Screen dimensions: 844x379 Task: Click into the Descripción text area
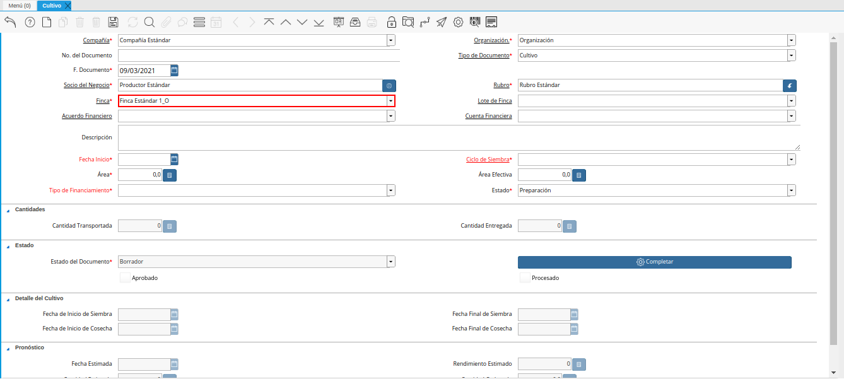(x=459, y=137)
